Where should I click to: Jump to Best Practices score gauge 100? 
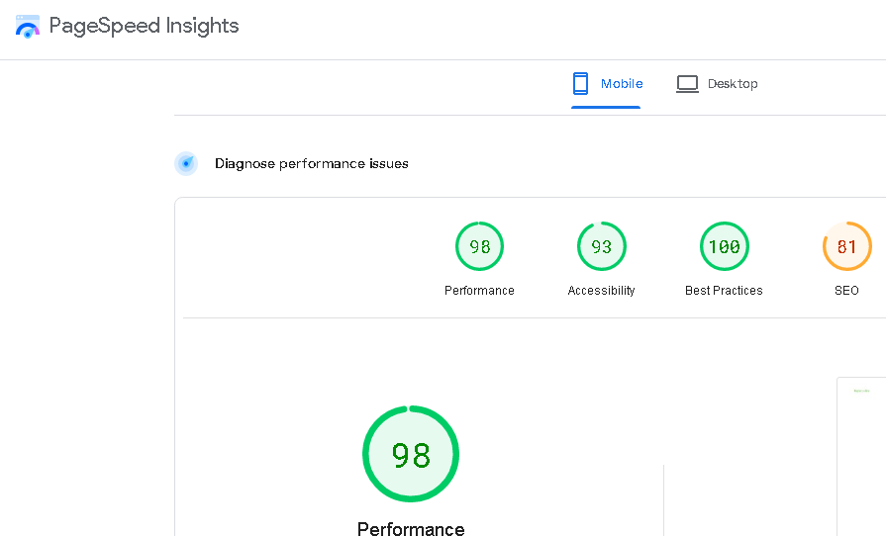725,246
